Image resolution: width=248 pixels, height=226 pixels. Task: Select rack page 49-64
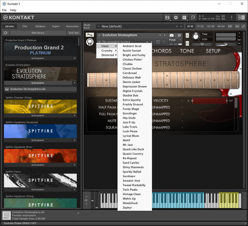(221, 26)
